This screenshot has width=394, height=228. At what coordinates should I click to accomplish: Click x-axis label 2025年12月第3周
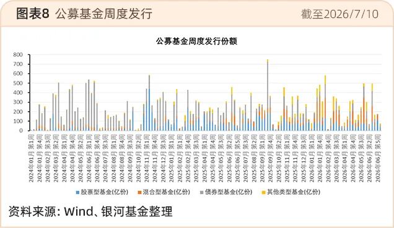tap(304, 158)
